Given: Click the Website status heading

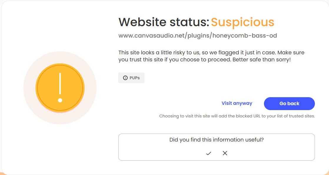Looking at the screenshot, I should [x=163, y=22].
